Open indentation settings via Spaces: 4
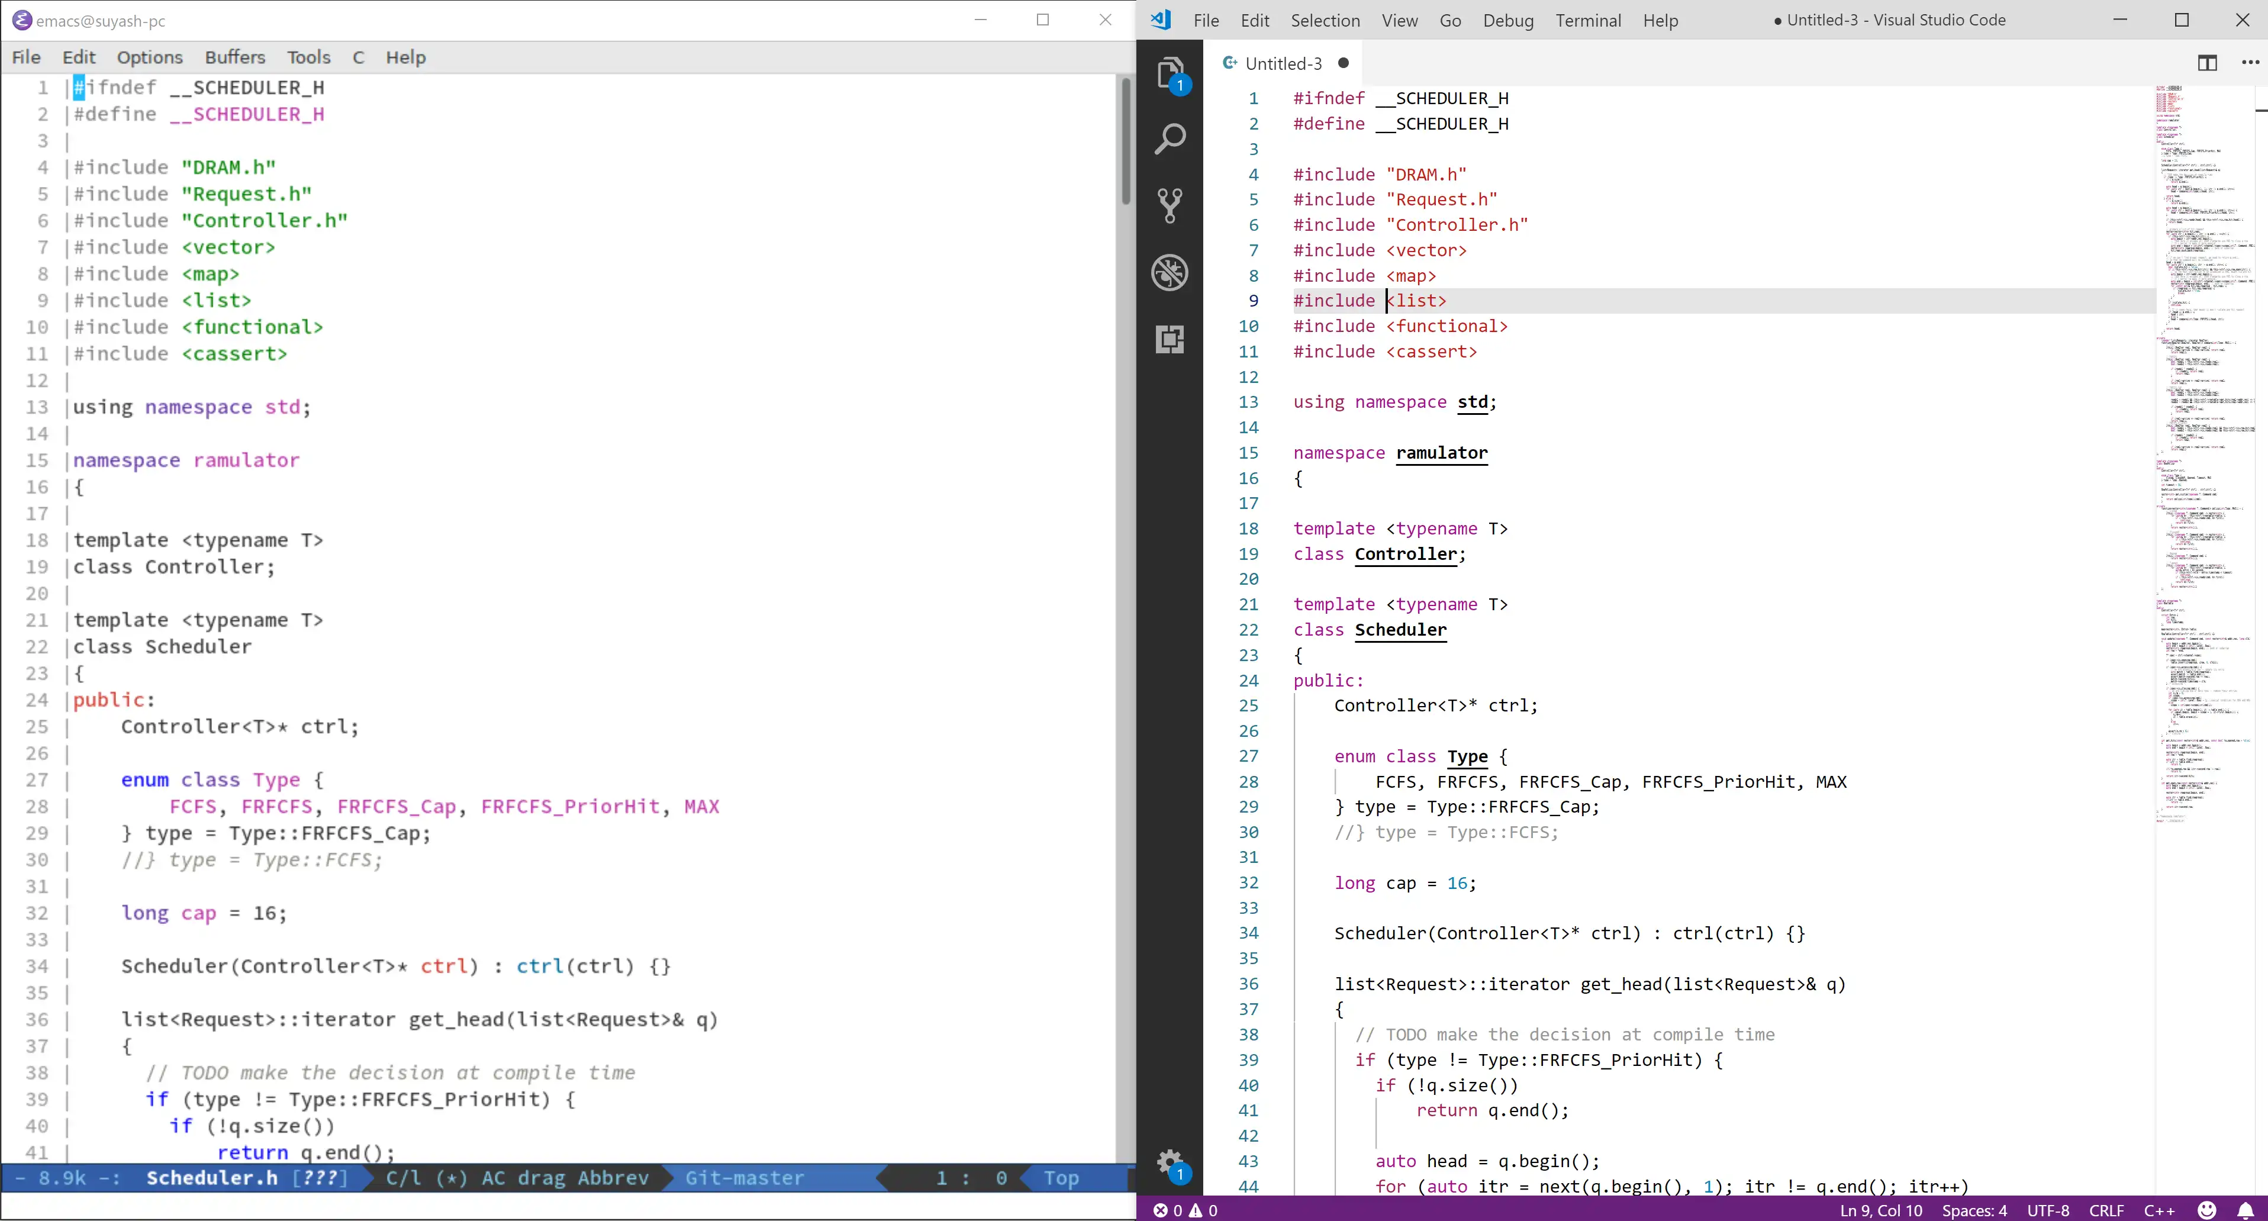The width and height of the screenshot is (2268, 1221). [1975, 1210]
